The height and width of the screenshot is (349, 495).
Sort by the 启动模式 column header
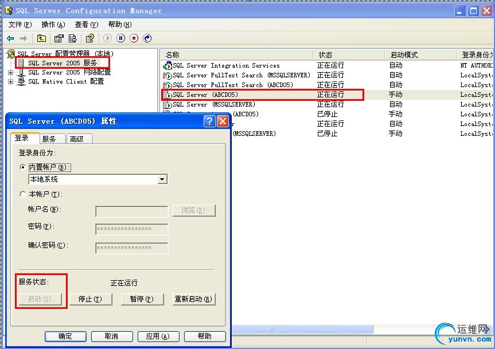tap(420, 55)
